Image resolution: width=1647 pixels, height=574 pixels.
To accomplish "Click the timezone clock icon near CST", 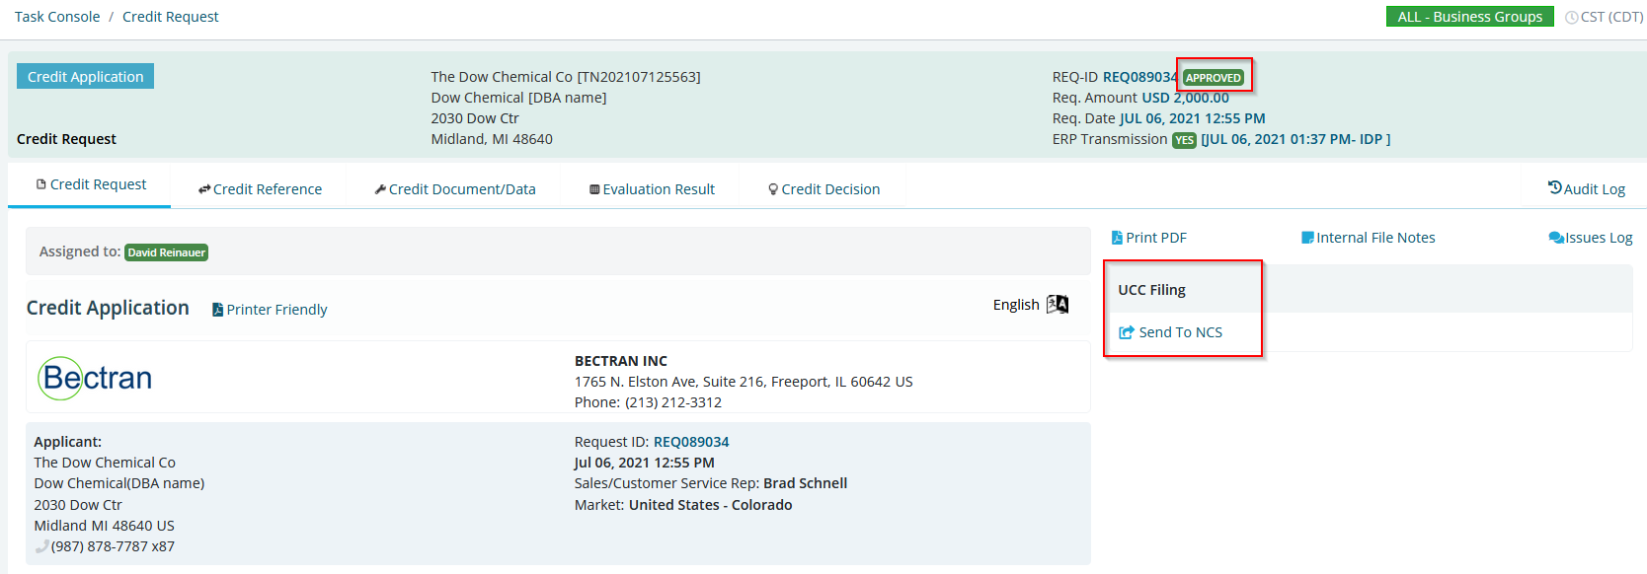I will tap(1572, 18).
